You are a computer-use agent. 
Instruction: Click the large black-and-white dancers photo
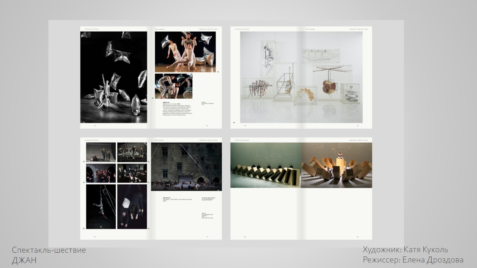[x=114, y=77]
